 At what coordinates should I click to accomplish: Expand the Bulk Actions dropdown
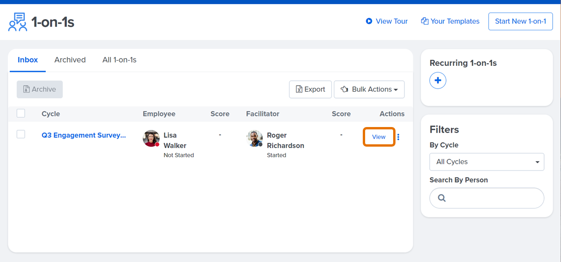pos(369,89)
